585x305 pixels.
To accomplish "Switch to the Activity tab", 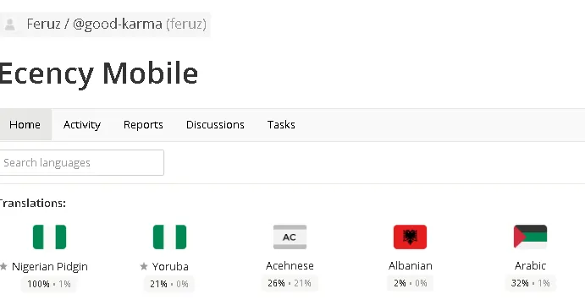I will tap(82, 125).
